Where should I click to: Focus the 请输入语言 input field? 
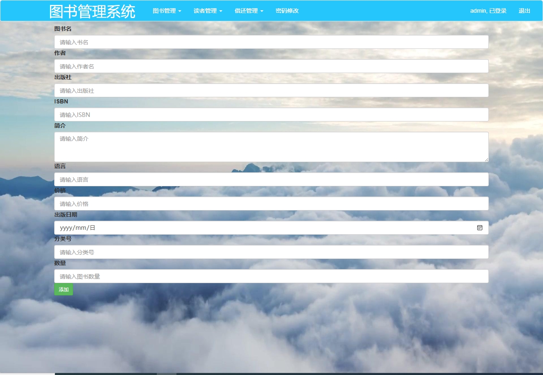[x=271, y=179]
